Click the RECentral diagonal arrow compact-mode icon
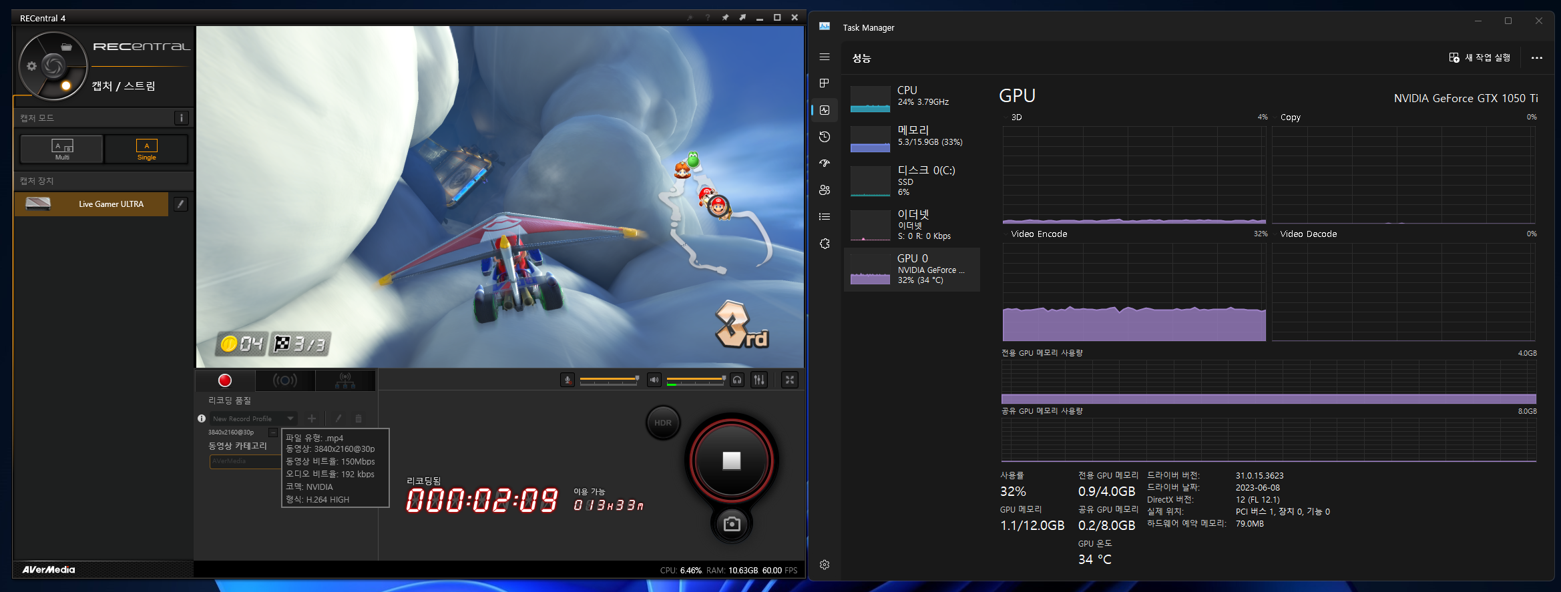The image size is (1561, 592). (742, 18)
